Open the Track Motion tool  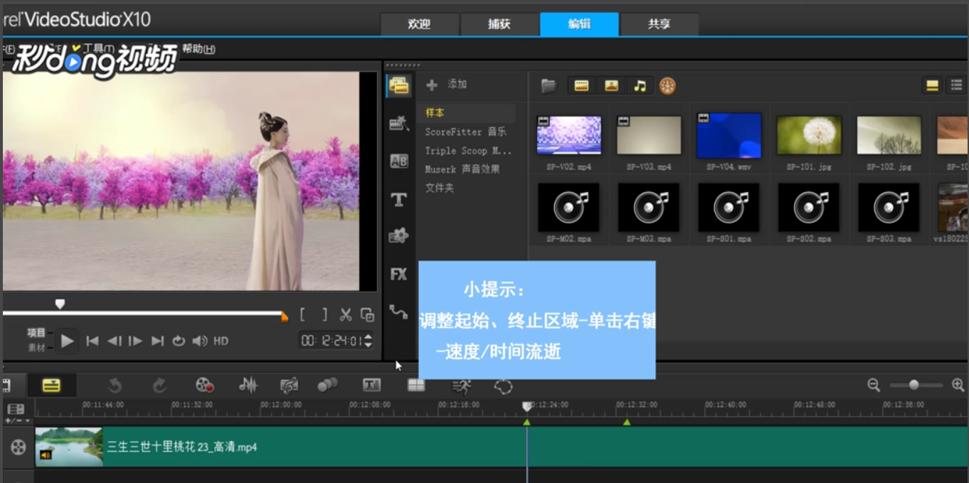tap(327, 386)
